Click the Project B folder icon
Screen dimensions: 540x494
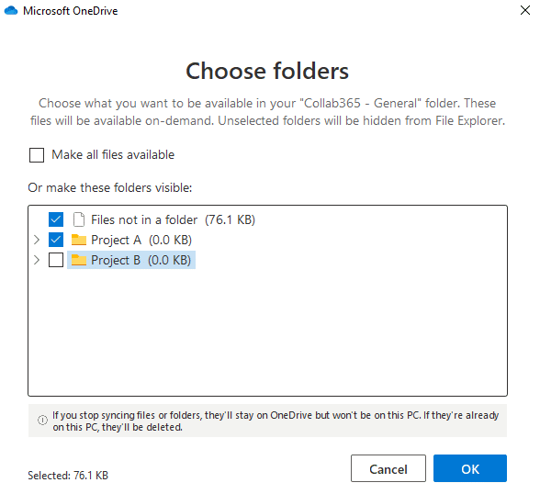[x=79, y=260]
